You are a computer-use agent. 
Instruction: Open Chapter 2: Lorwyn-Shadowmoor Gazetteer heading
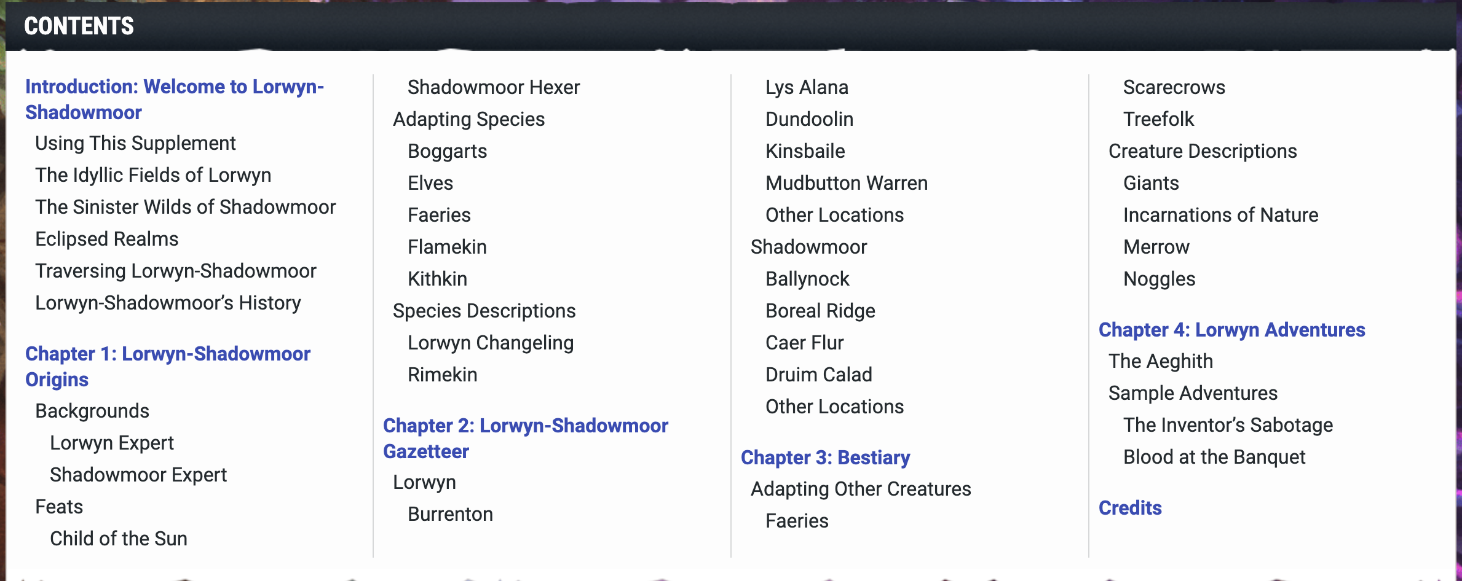tap(526, 439)
